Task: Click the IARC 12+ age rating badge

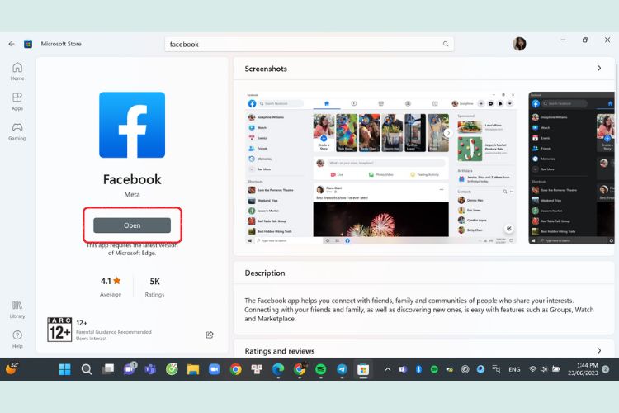Action: click(x=59, y=330)
